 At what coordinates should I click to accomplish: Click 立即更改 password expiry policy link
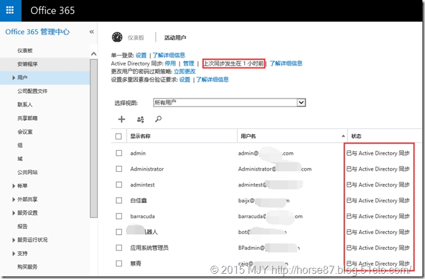(x=185, y=71)
